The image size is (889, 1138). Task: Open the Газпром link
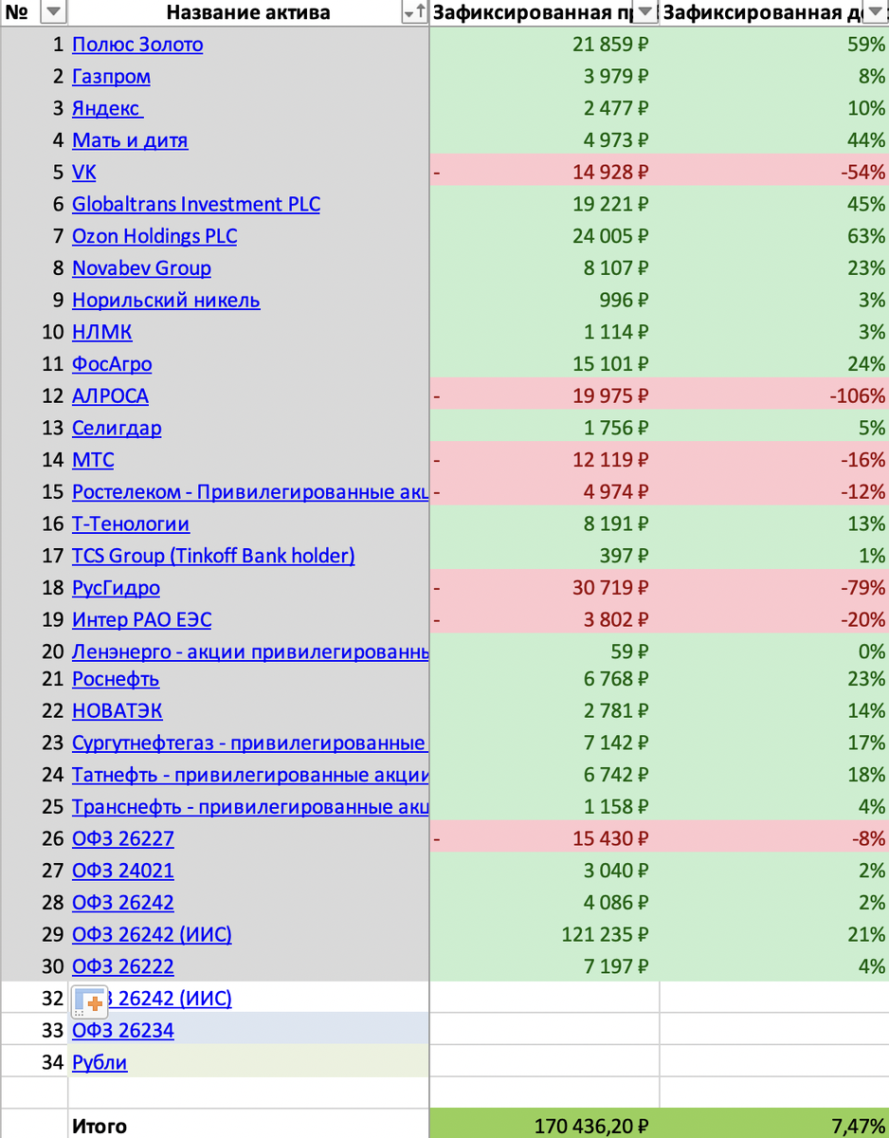[111, 77]
